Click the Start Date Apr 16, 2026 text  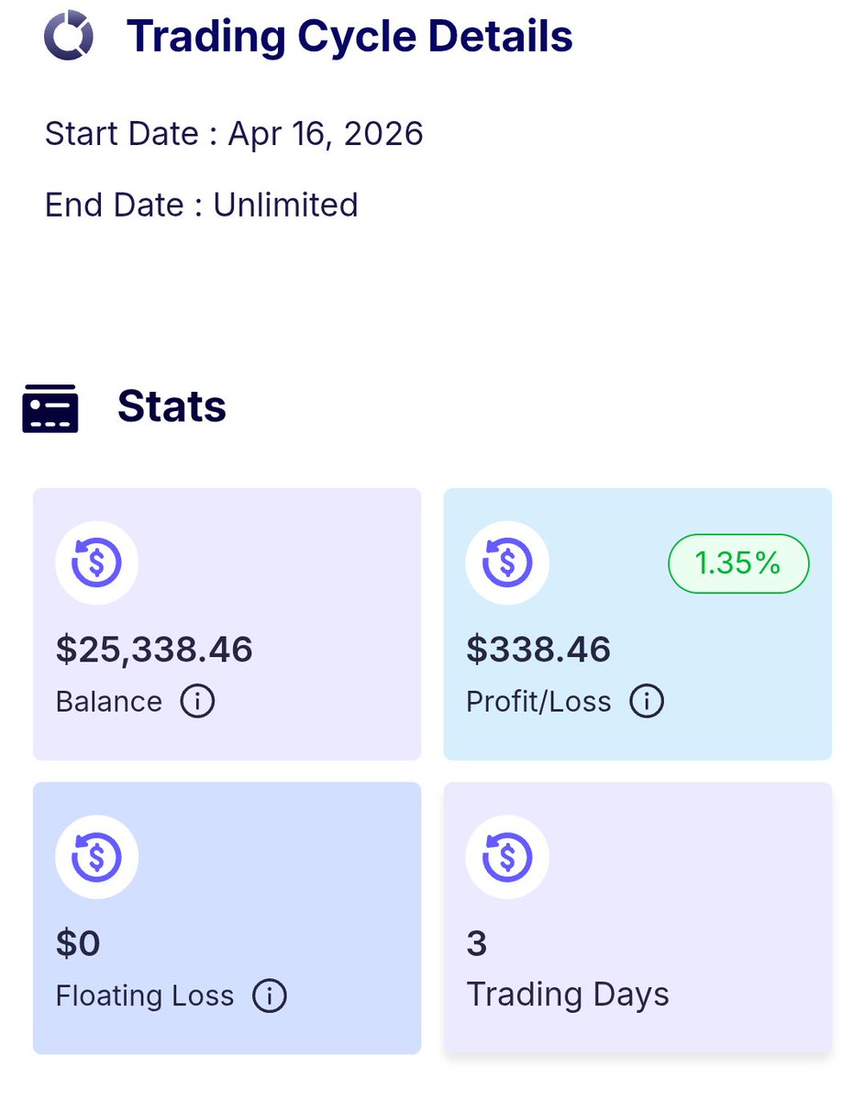234,134
